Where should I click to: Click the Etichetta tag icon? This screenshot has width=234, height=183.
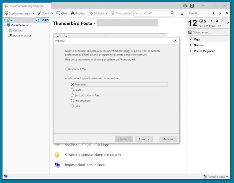pos(91,13)
